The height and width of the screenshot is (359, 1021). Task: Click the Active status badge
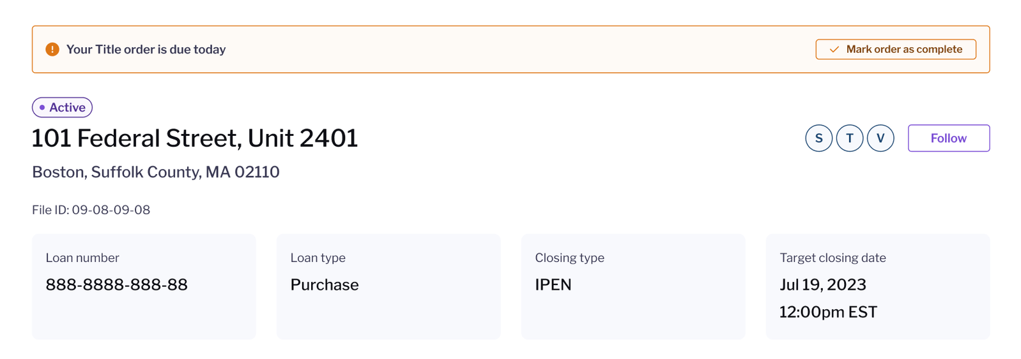tap(62, 107)
